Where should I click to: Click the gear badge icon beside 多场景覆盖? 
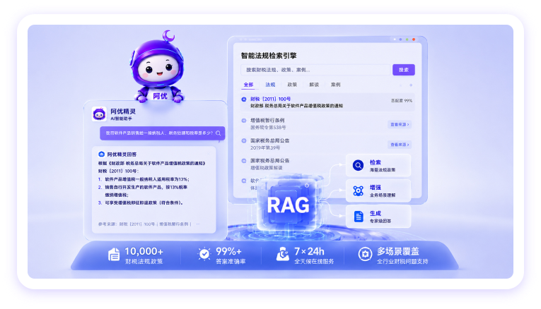point(365,254)
